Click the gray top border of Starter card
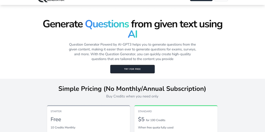This screenshot has width=265, height=132. (89, 106)
